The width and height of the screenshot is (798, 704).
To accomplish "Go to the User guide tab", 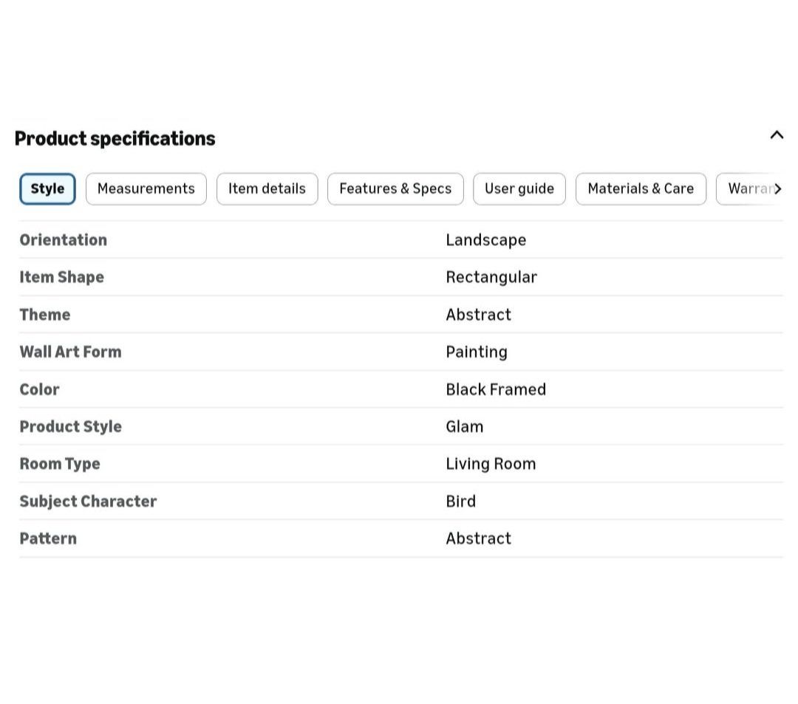I will pyautogui.click(x=519, y=188).
